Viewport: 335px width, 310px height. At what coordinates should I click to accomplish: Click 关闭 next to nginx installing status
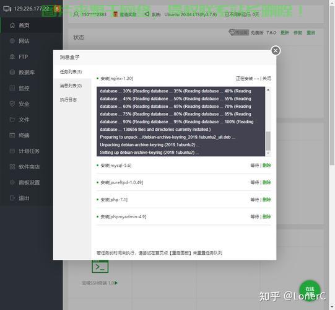[x=267, y=79]
